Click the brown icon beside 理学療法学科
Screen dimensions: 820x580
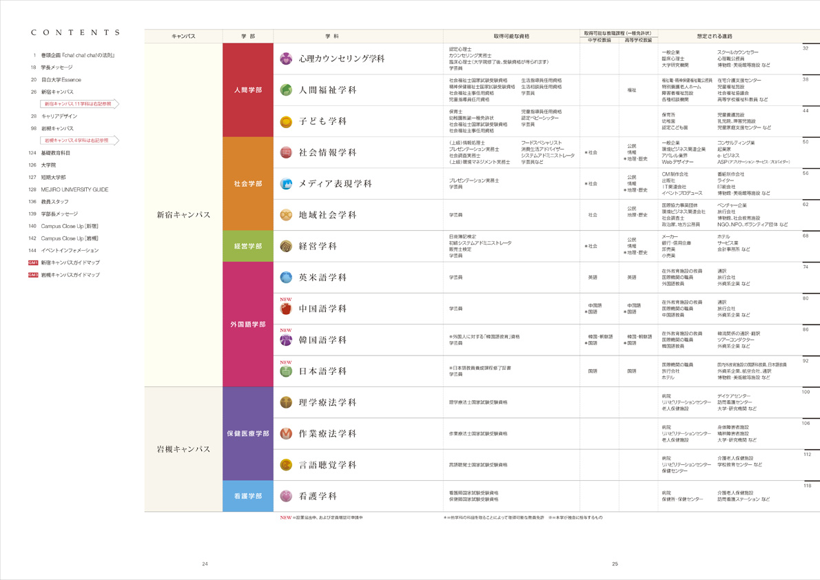click(x=285, y=402)
